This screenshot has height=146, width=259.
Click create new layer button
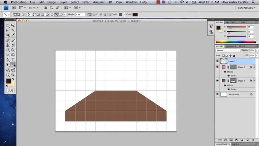pos(247,140)
